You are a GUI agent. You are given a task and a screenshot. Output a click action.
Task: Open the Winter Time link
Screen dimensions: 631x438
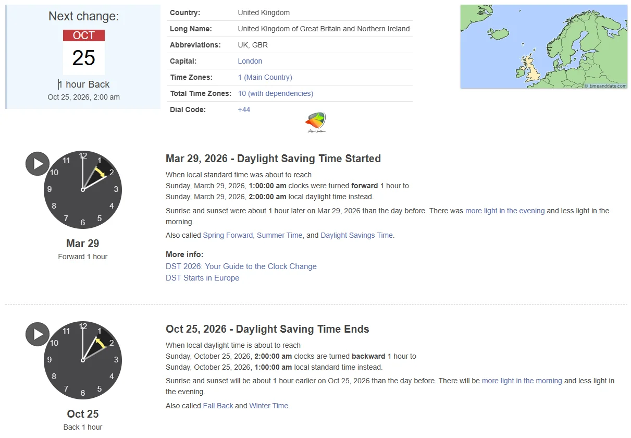(x=269, y=406)
